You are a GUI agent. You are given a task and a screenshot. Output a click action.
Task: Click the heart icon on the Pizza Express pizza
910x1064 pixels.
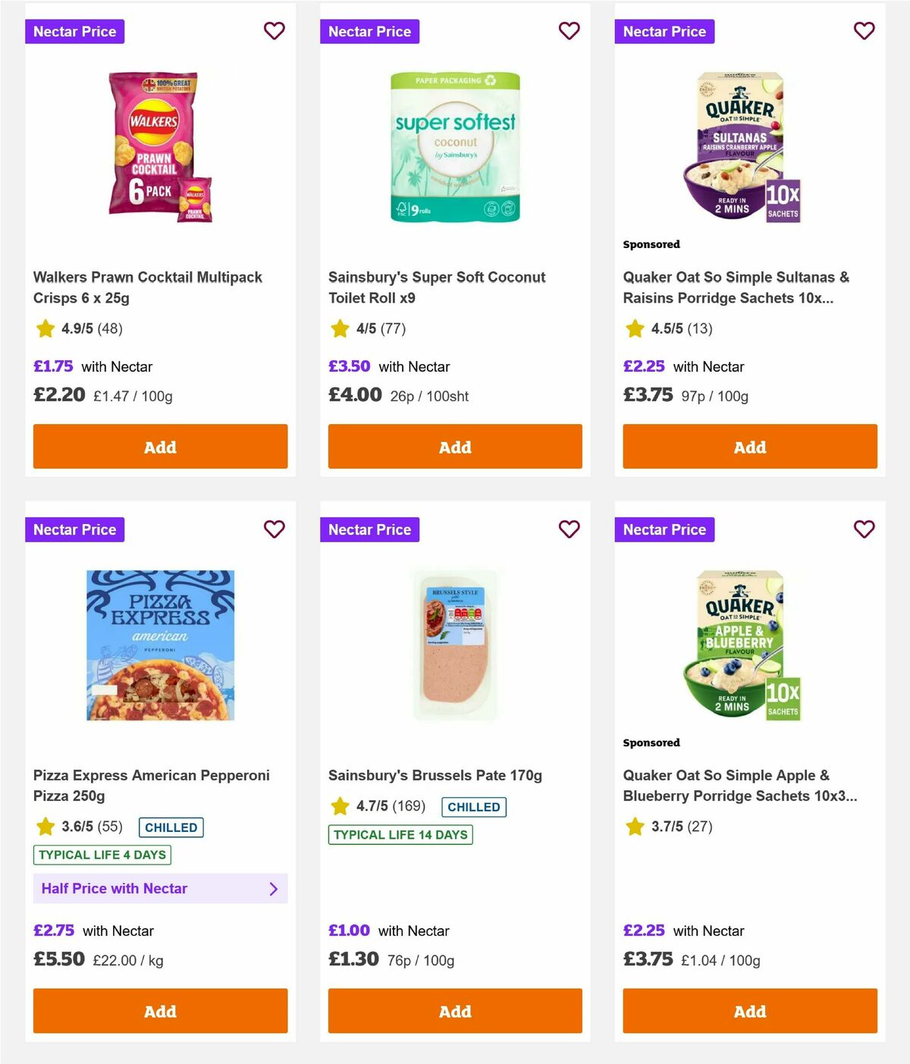[274, 529]
